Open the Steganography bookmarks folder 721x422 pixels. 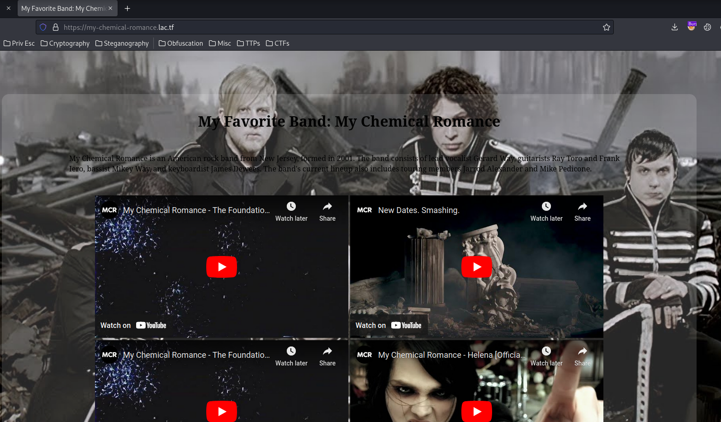(122, 43)
